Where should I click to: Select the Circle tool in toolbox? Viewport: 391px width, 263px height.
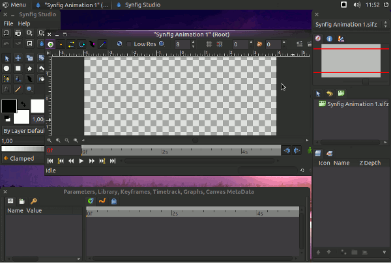click(x=7, y=68)
